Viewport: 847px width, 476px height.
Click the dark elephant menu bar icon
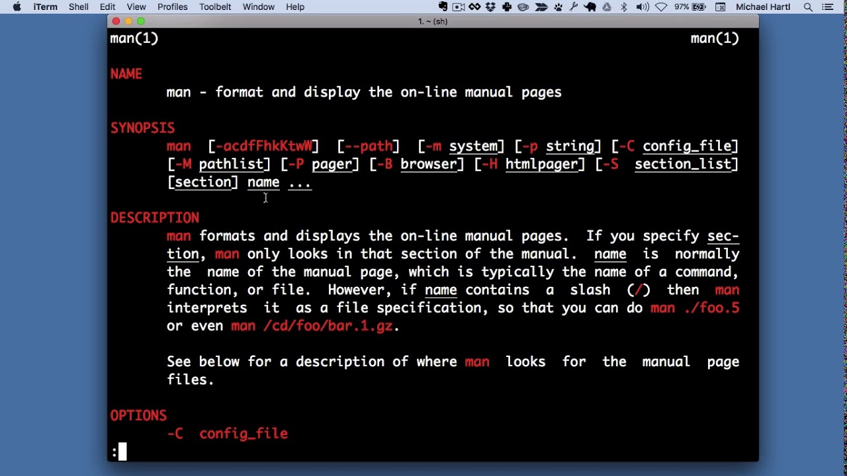tap(590, 7)
